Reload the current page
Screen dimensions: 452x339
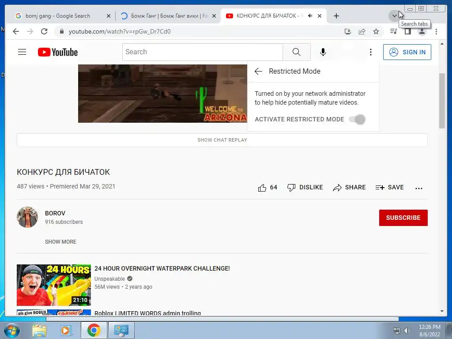pos(44,31)
